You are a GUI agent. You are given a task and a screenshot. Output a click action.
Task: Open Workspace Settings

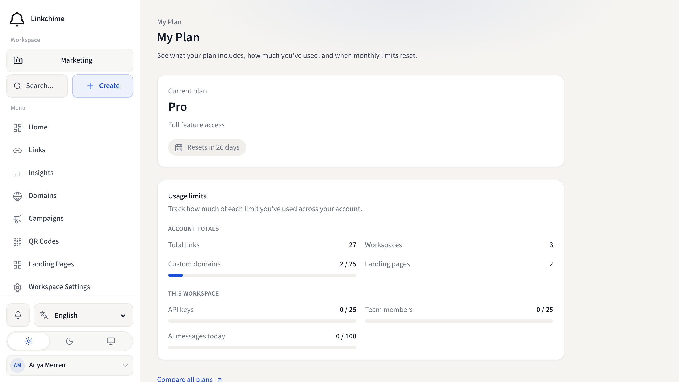pos(70,287)
